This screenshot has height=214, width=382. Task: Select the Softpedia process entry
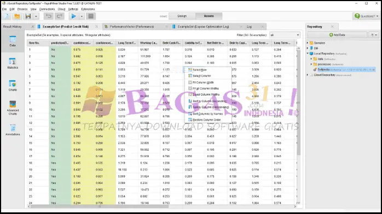pos(344,69)
